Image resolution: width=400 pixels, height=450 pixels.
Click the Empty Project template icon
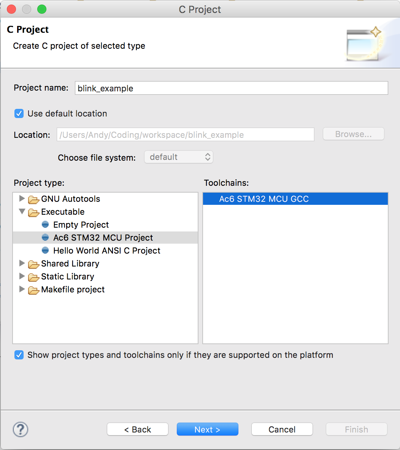tap(45, 224)
